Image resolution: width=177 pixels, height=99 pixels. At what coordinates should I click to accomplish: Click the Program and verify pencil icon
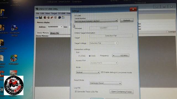(55, 17)
